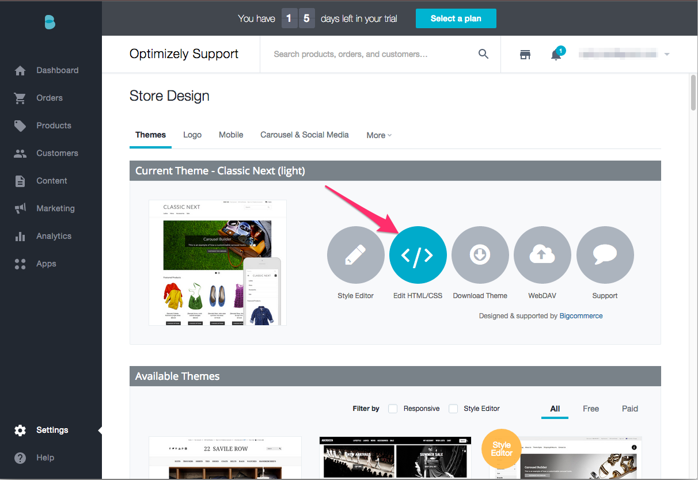
Task: Click the Marketing megaphone icon
Action: click(x=20, y=208)
